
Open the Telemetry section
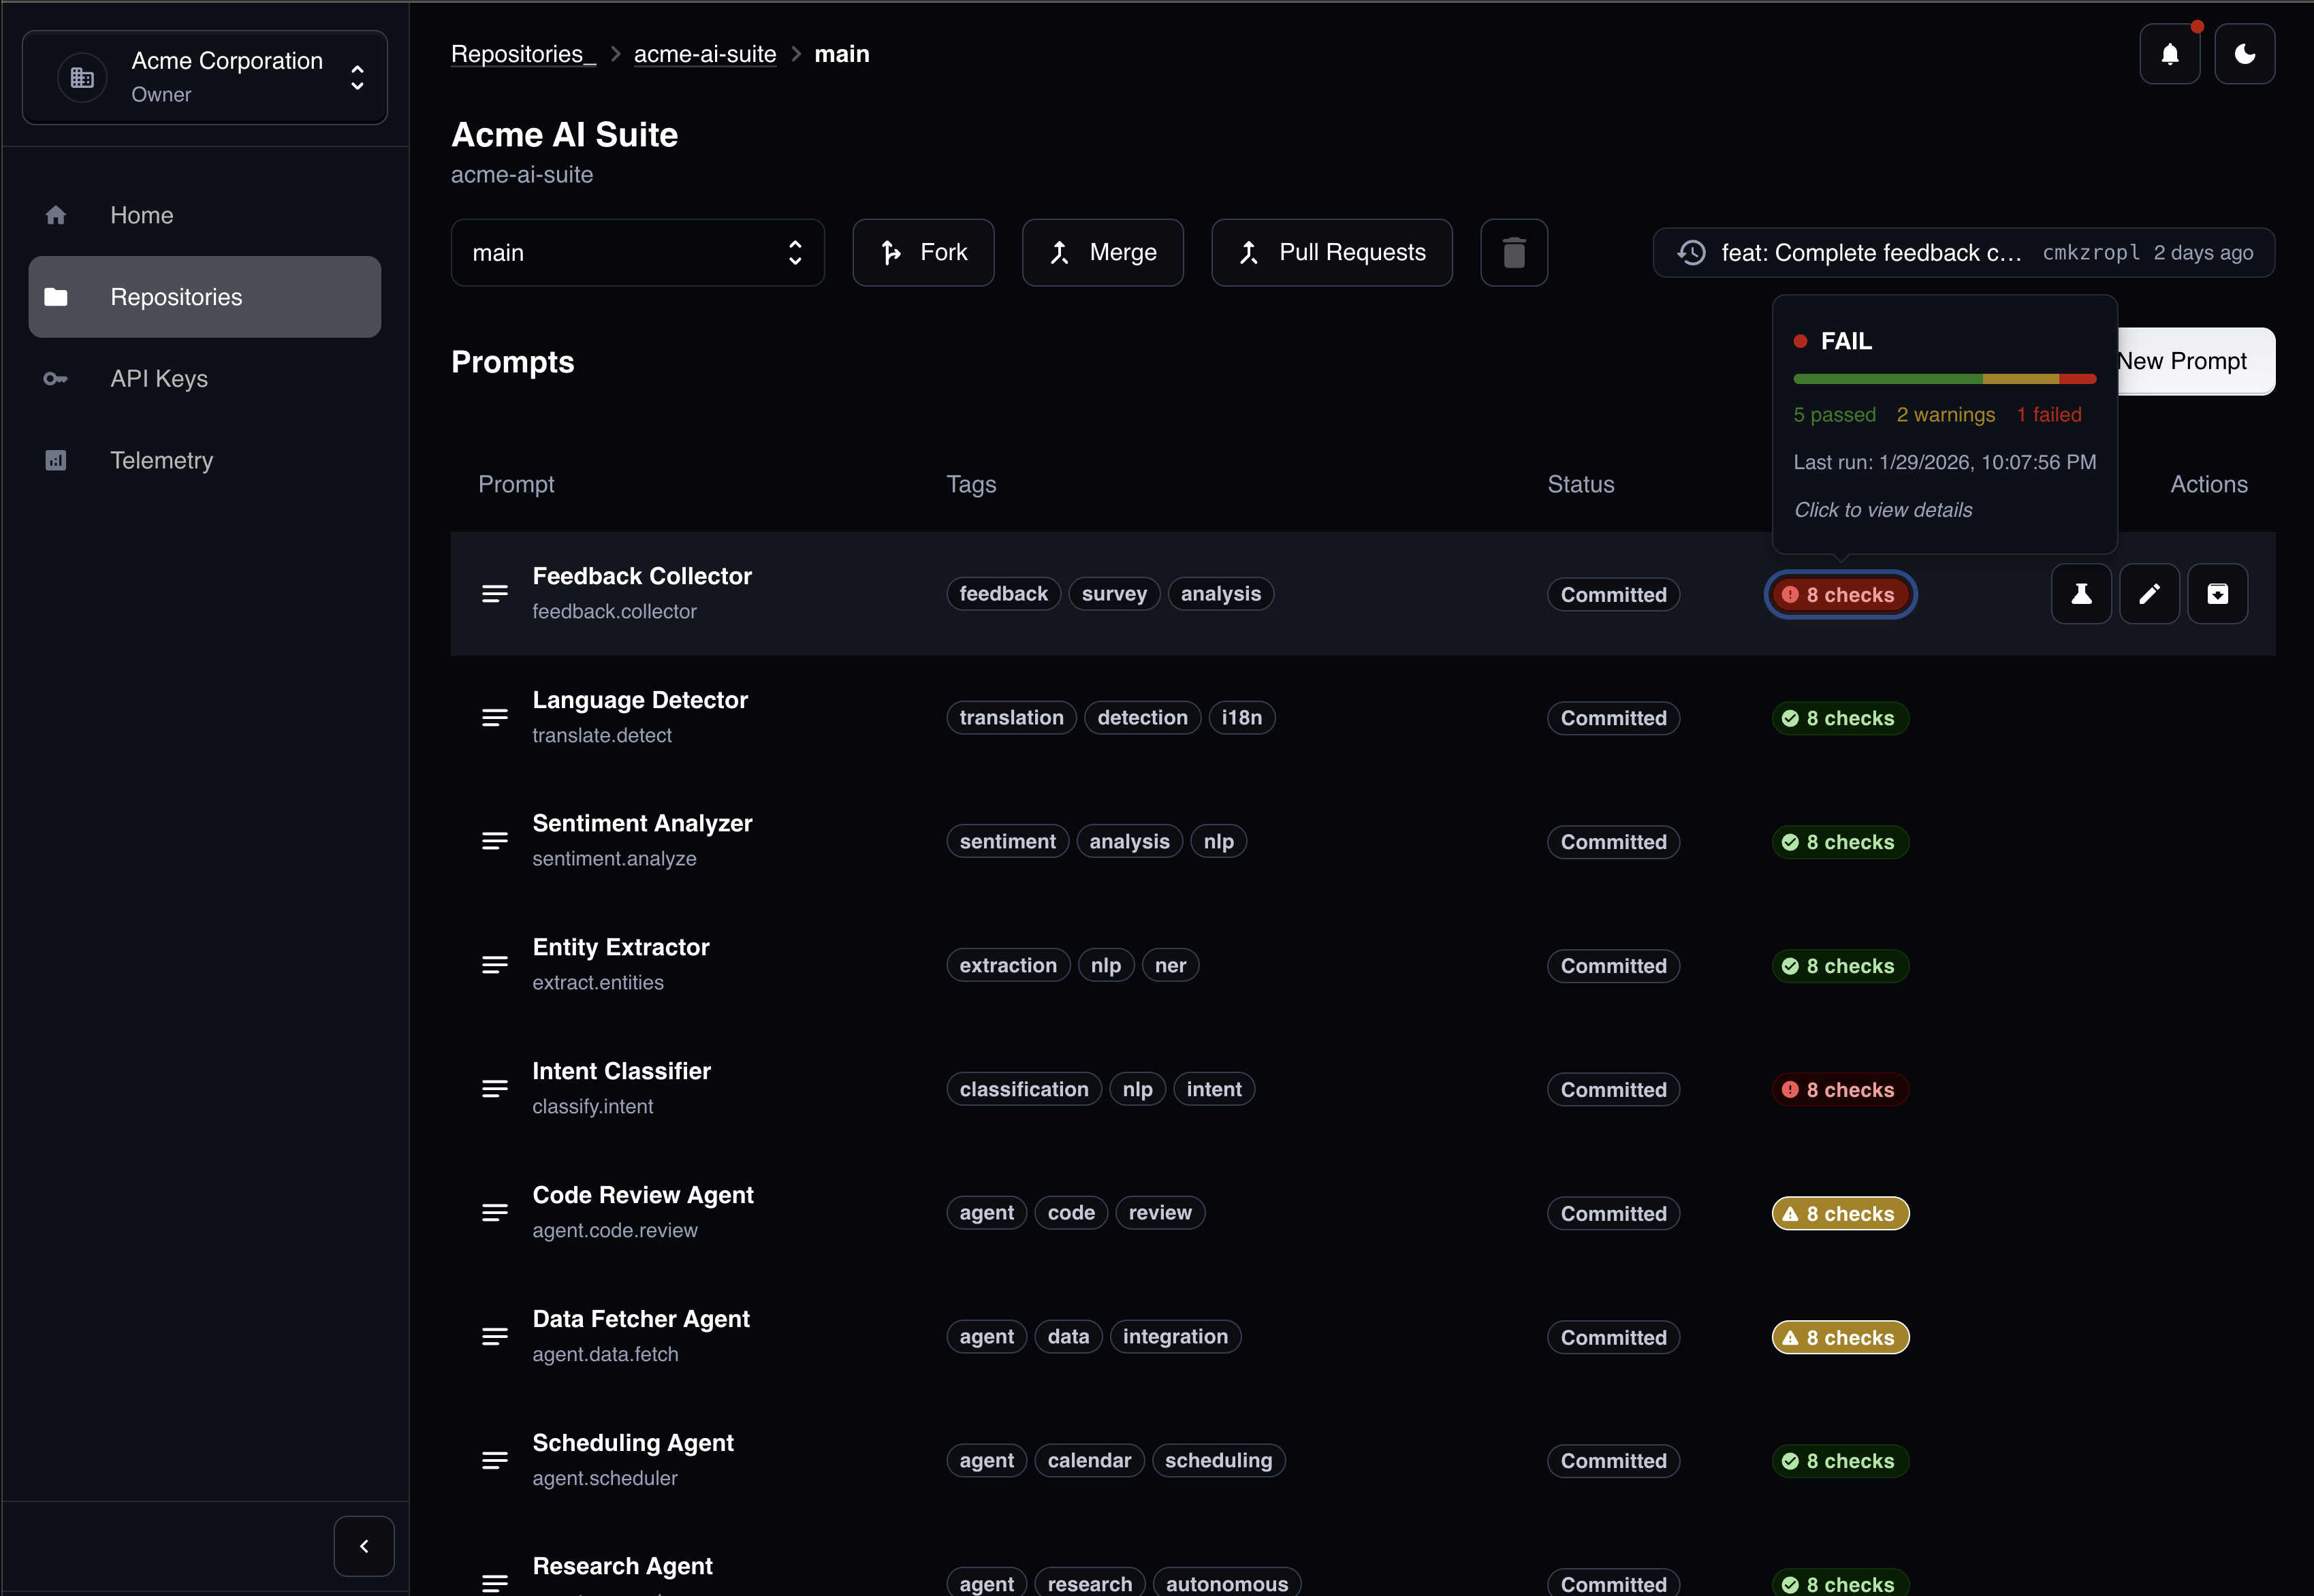[x=161, y=460]
